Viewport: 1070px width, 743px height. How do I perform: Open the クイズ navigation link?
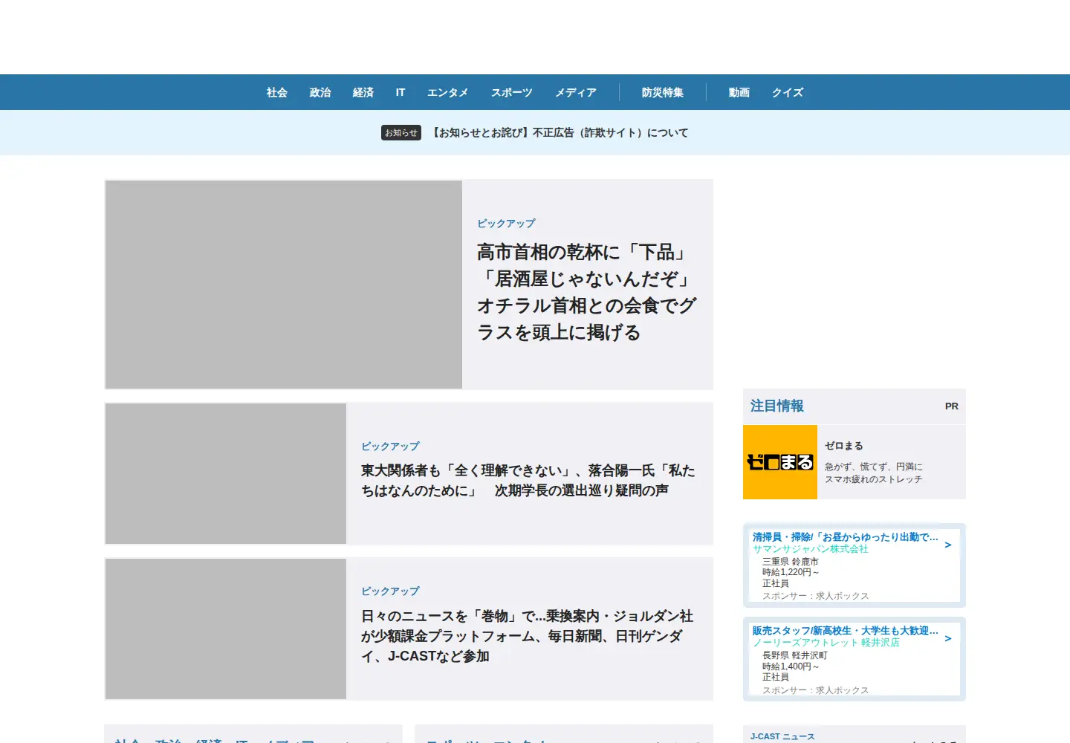pyautogui.click(x=788, y=92)
